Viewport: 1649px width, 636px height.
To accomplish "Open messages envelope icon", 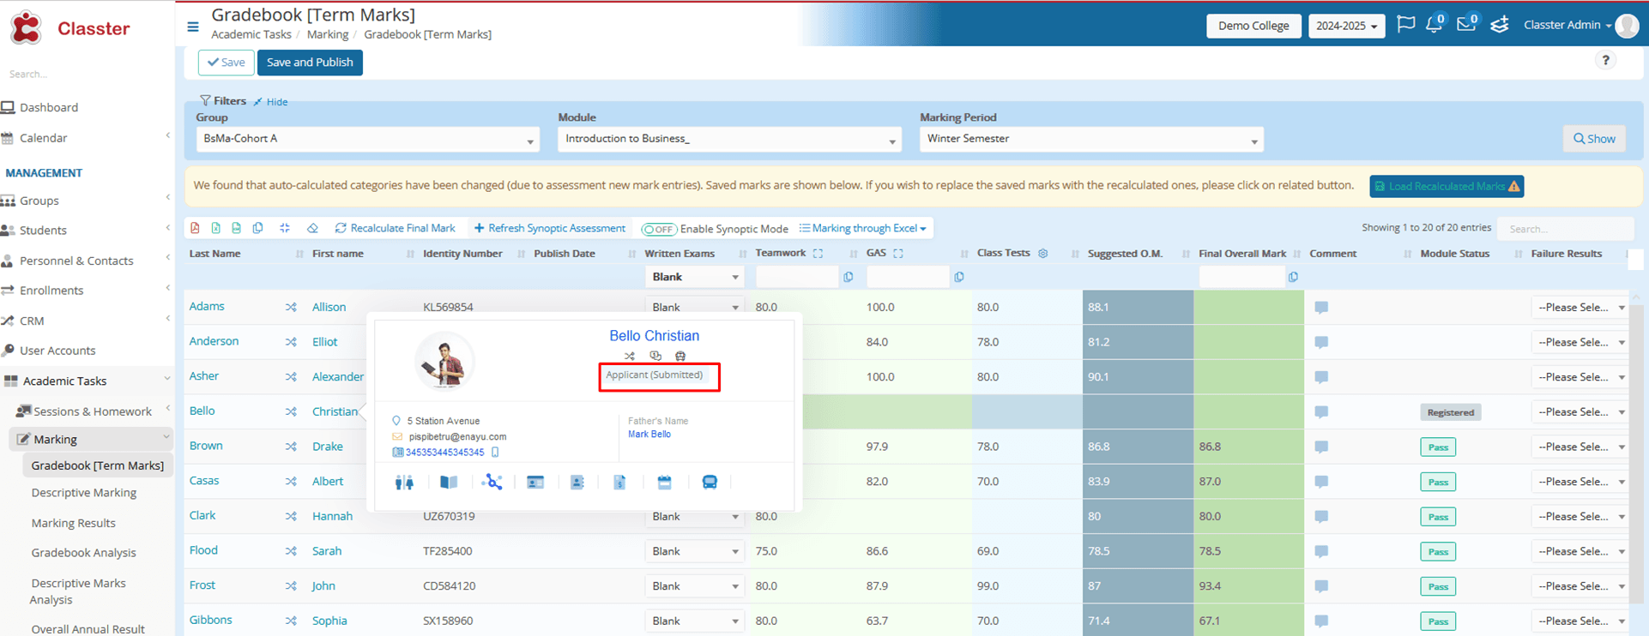I will (1466, 24).
